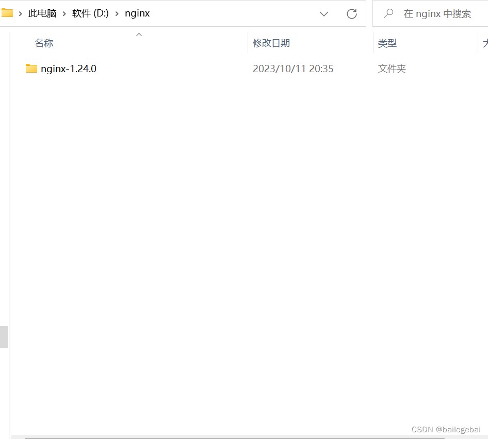Click the refresh arrow to reload the folder
Screen dimensions: 488x439
(351, 14)
